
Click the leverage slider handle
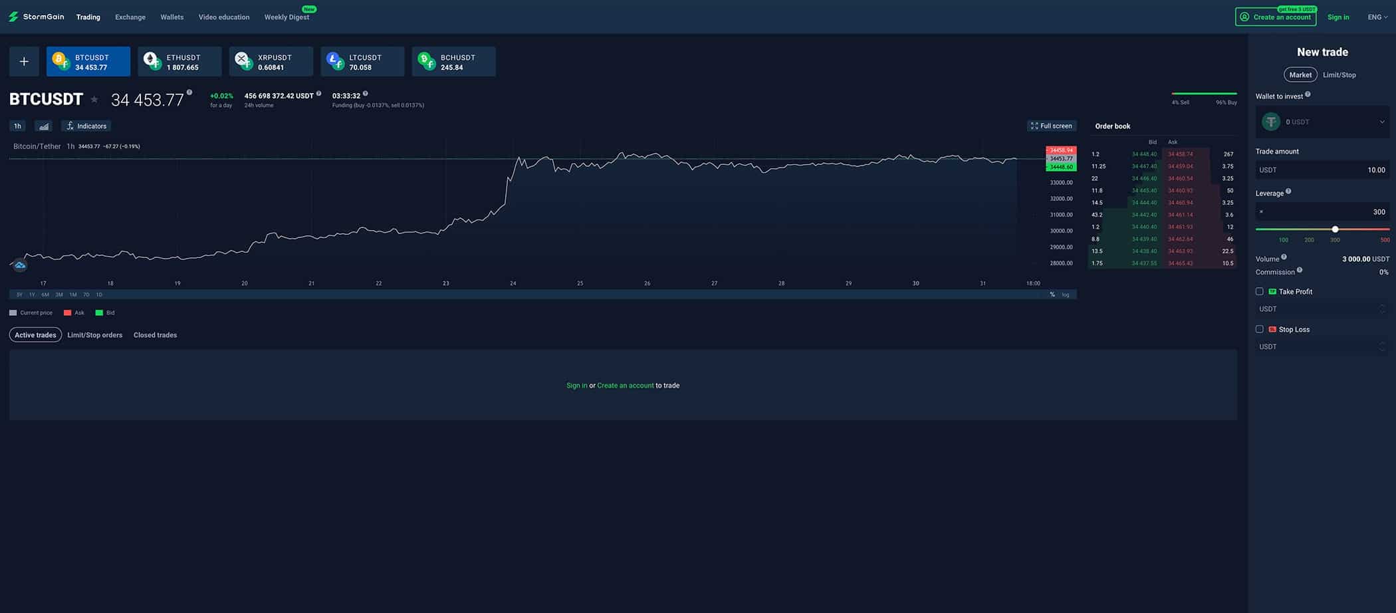pos(1335,229)
